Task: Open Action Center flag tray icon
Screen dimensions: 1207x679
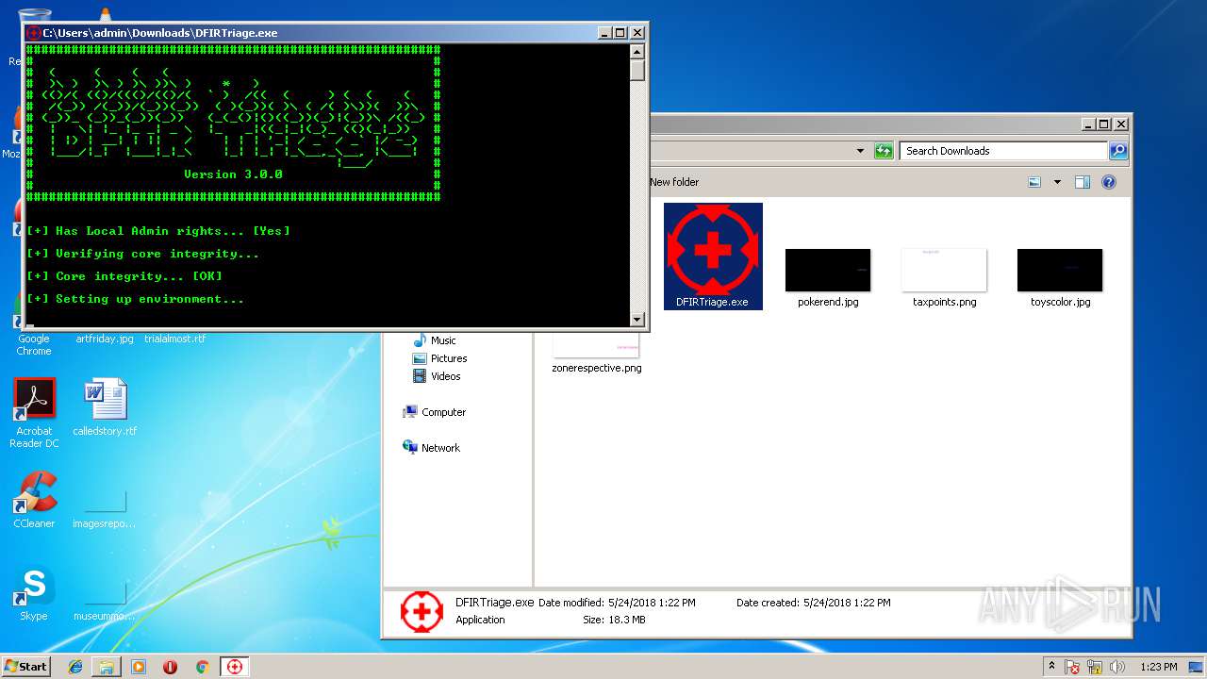Action: 1072,667
